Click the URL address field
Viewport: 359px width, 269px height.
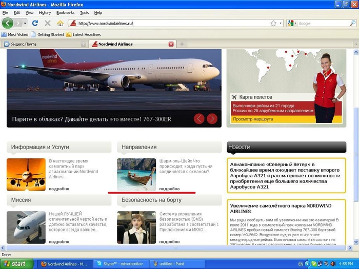coord(173,24)
